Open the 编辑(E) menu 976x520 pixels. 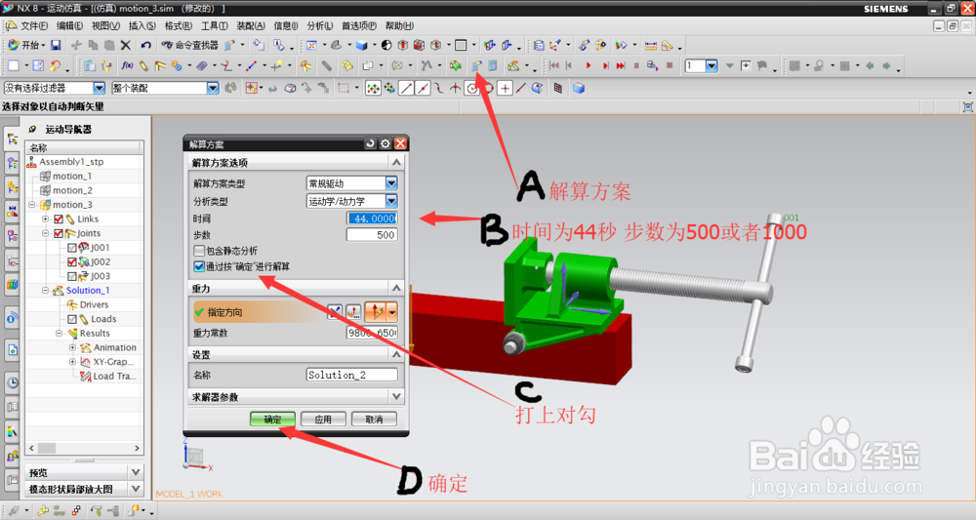pyautogui.click(x=69, y=25)
